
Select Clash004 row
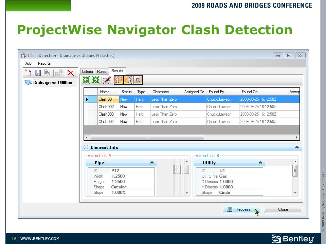point(192,122)
